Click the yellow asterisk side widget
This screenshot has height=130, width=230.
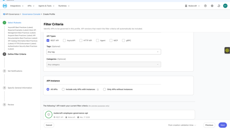tap(227, 50)
